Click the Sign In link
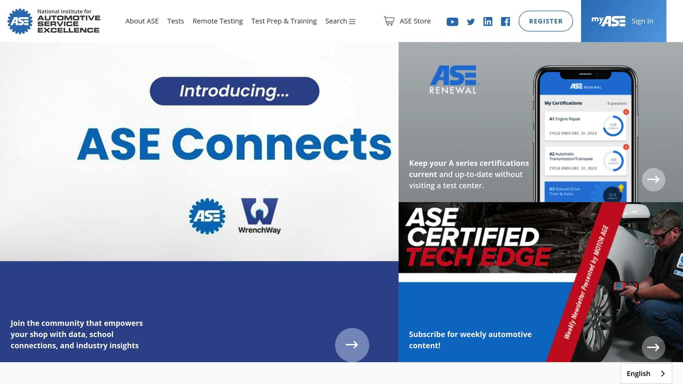 point(642,21)
